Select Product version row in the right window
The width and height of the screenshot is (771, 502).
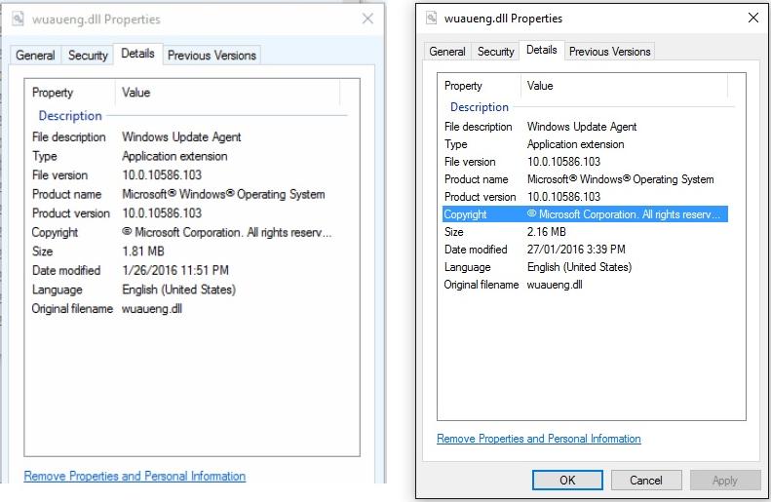click(585, 197)
